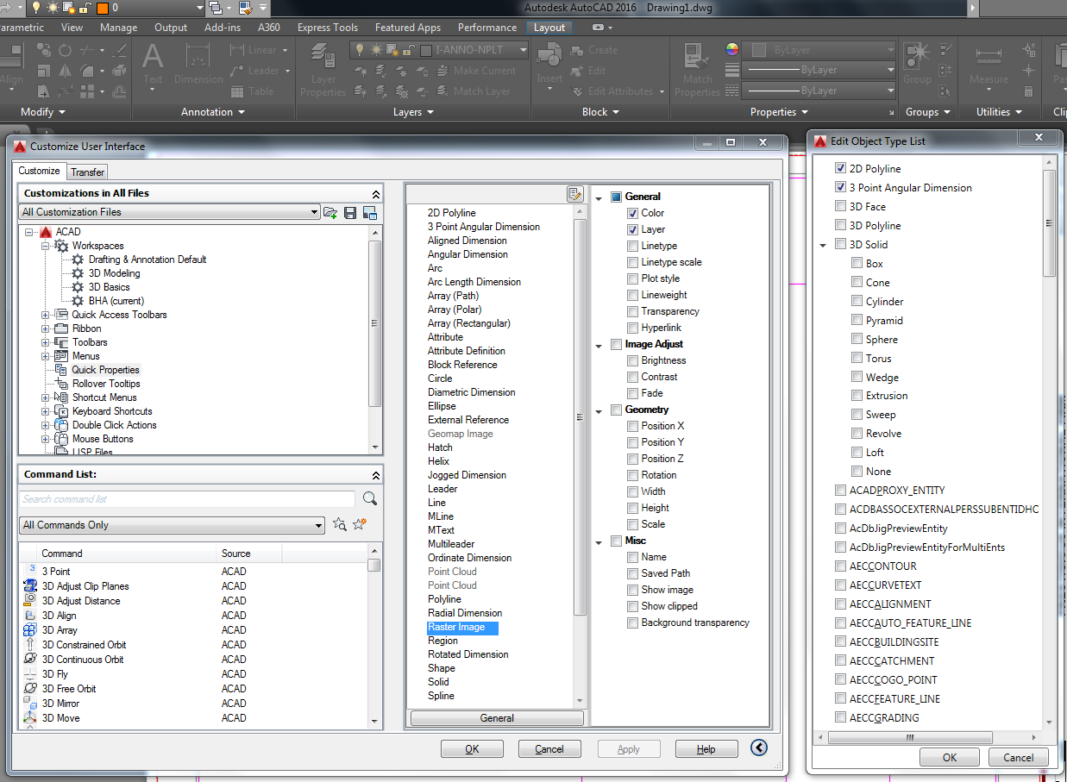Screen dimensions: 1067x782
Task: Uncheck 2D Polyline in Edit Object Type List
Action: (840, 168)
